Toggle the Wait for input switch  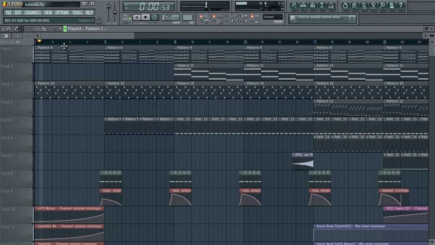[214, 21]
